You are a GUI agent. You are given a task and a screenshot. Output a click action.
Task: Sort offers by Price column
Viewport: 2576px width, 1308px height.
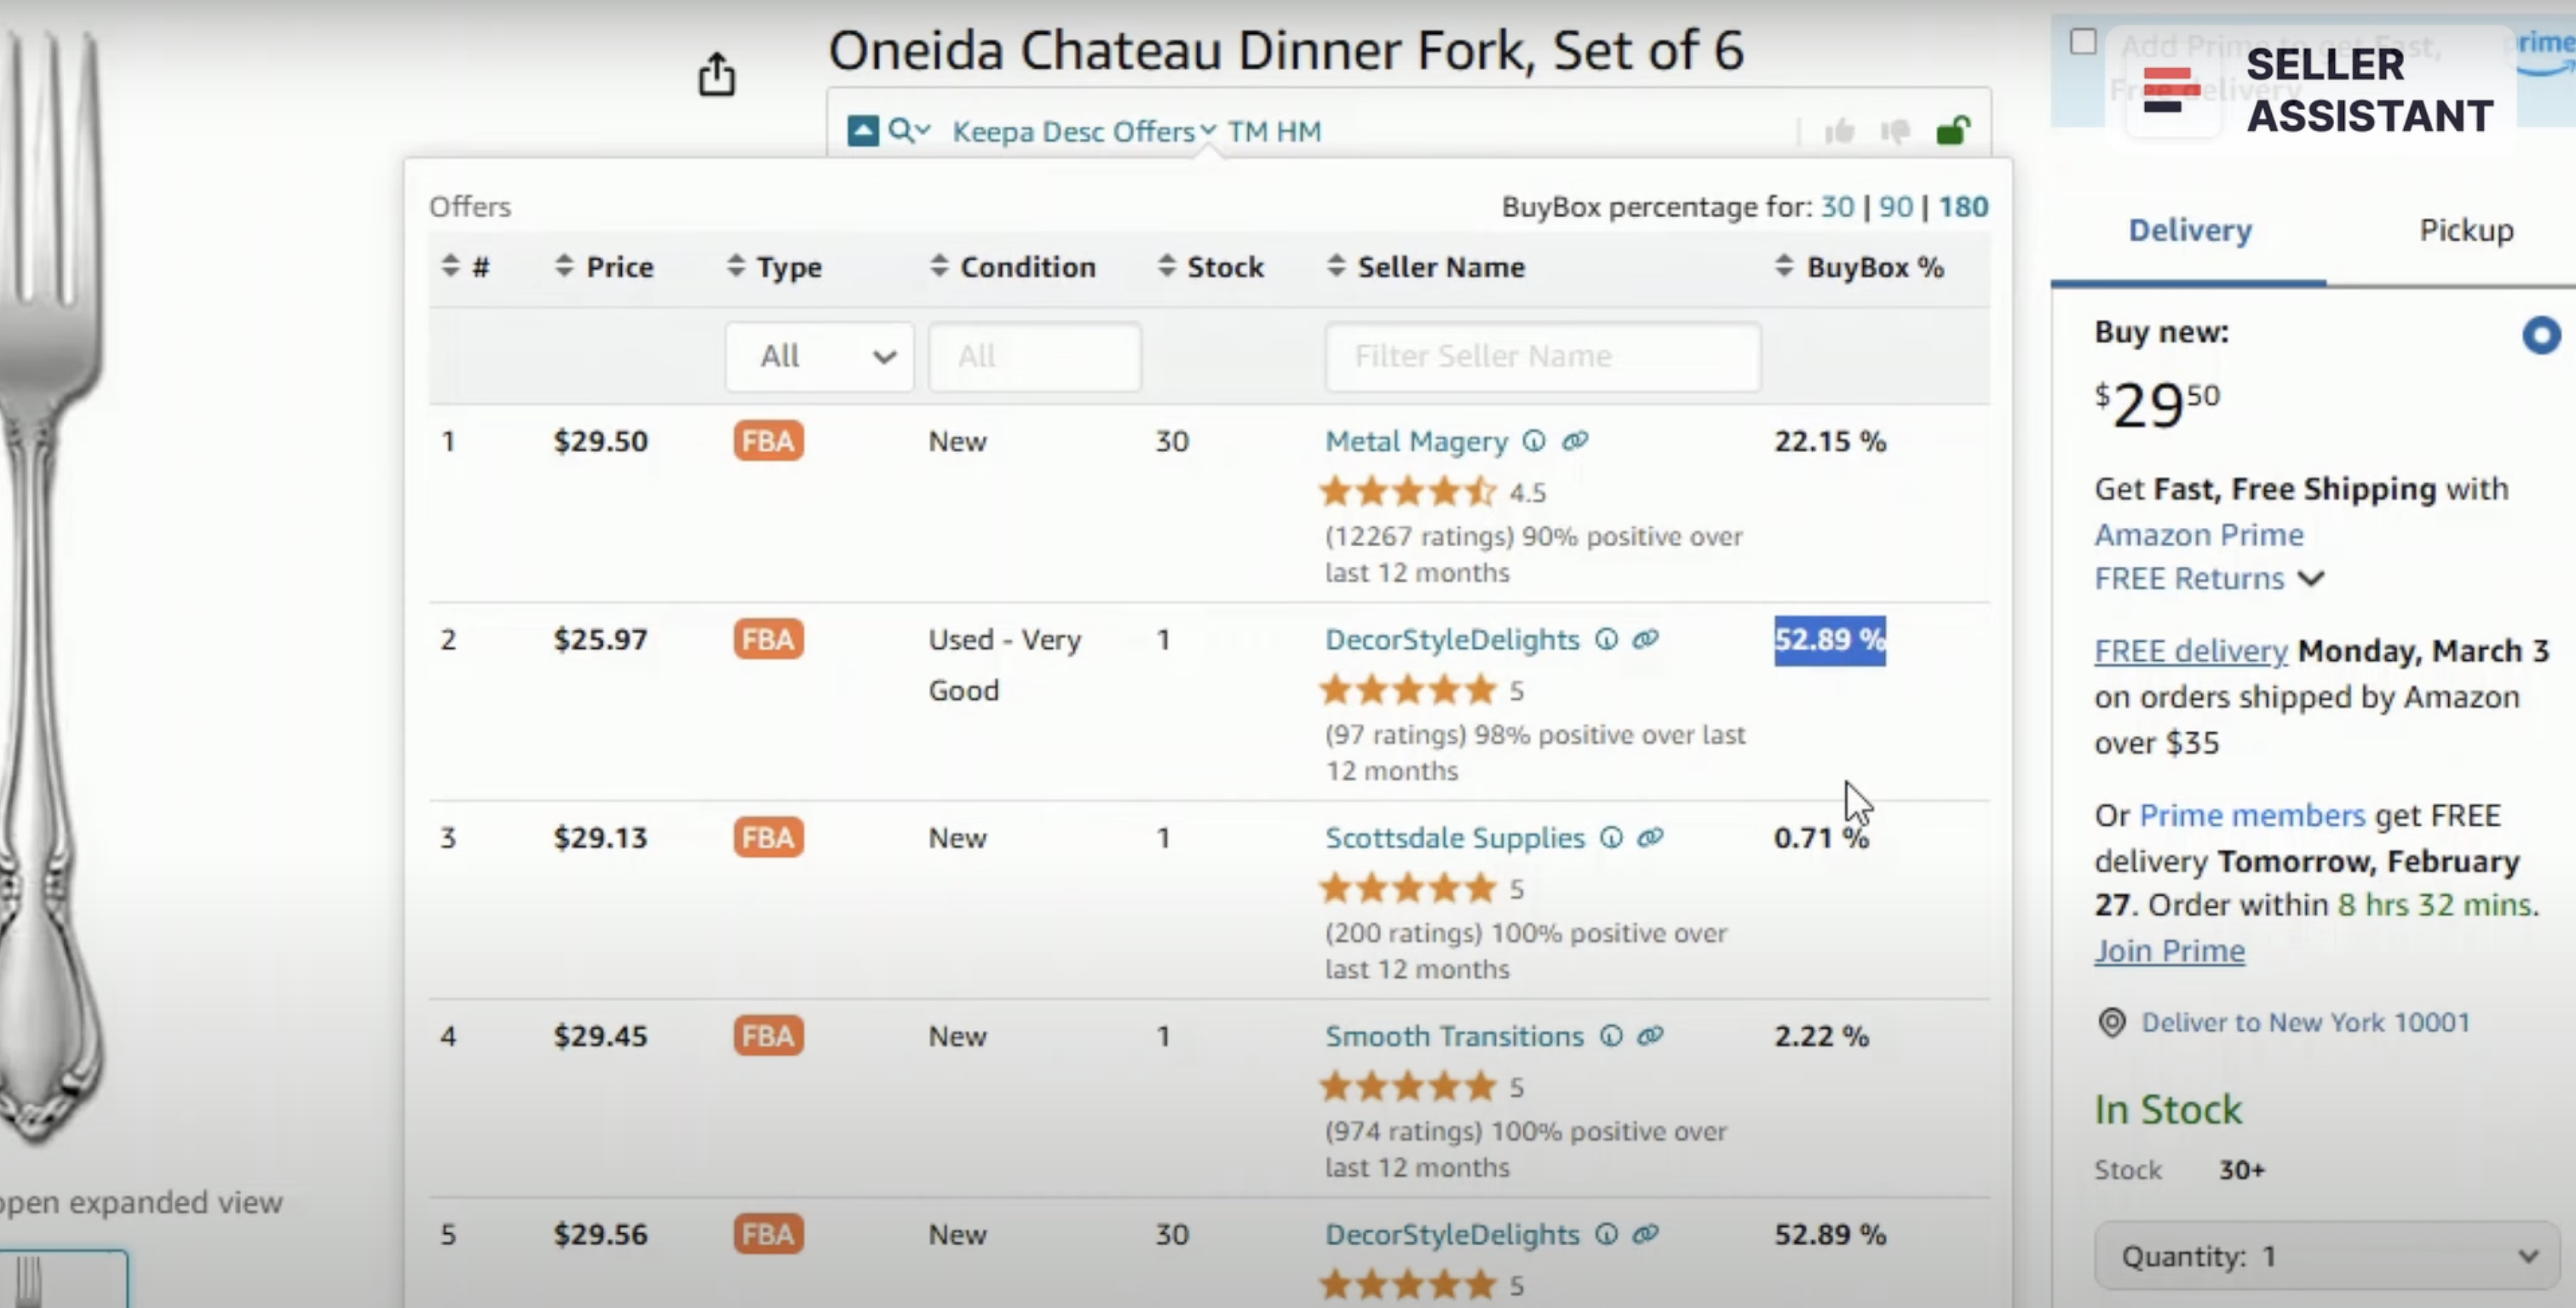[604, 267]
